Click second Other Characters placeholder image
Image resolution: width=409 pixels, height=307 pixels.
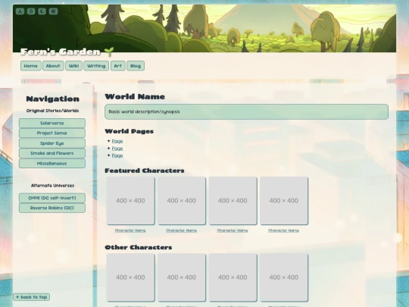(x=182, y=277)
